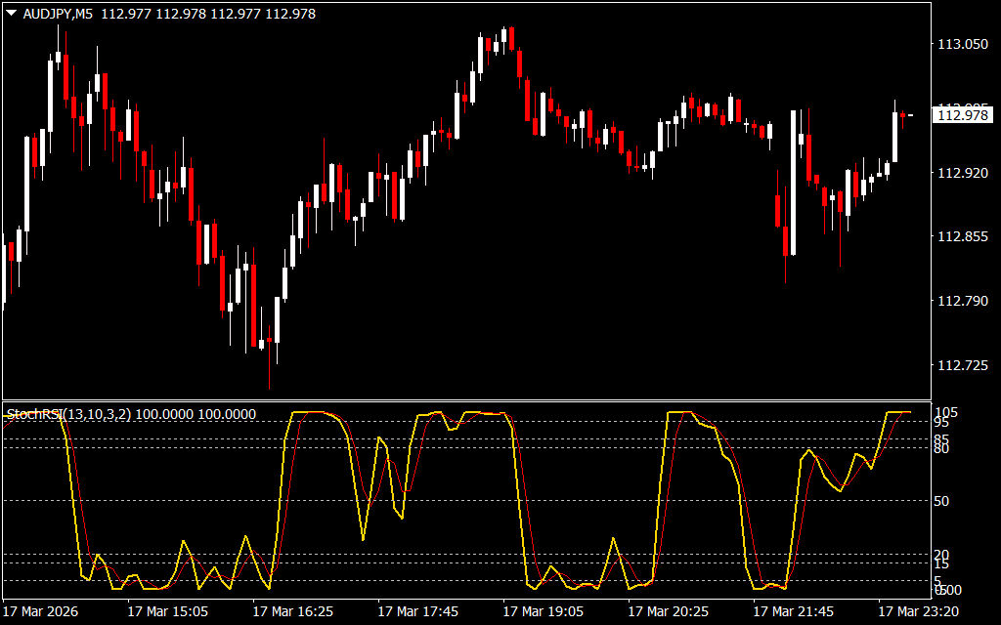
Task: Click the 17 Mar 20:25 time label
Action: coord(668,611)
